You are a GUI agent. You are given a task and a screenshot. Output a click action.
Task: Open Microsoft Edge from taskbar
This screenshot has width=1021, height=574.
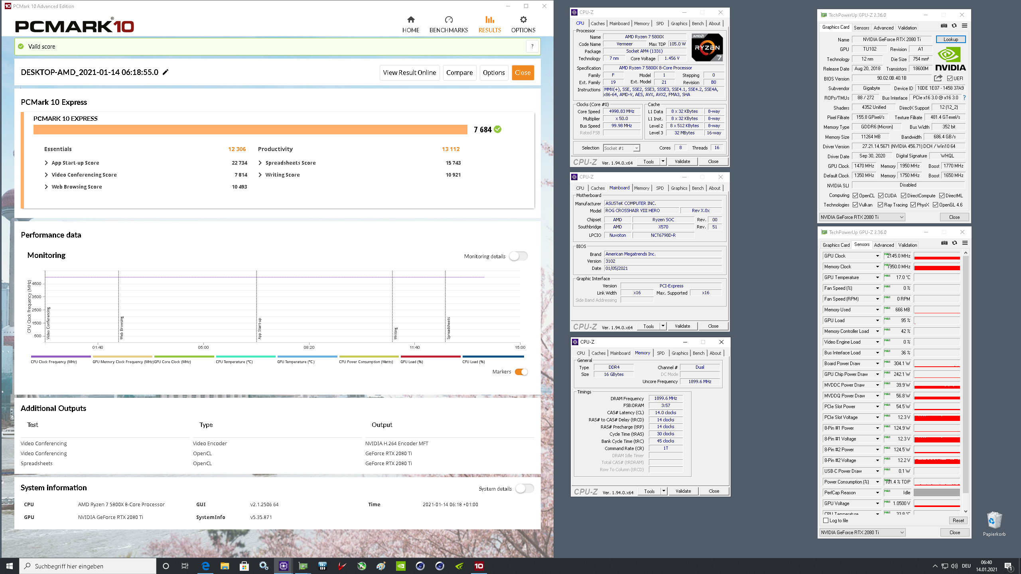pyautogui.click(x=205, y=566)
